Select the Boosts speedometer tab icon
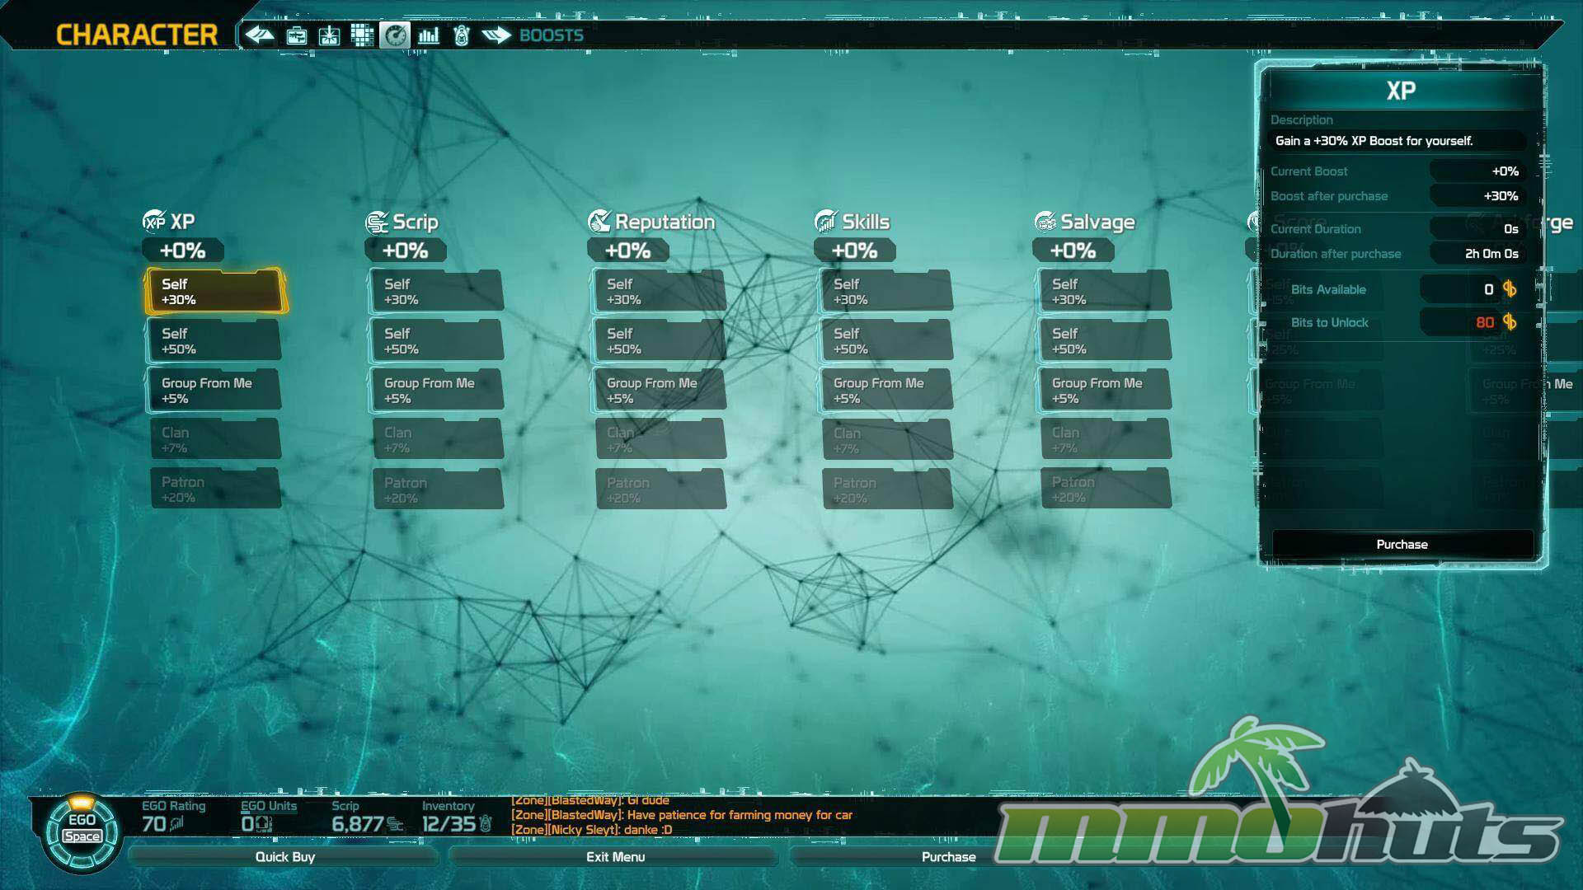The image size is (1583, 890). pos(395,35)
